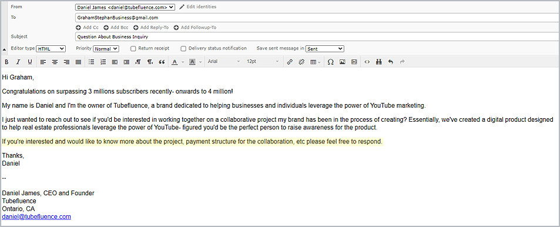Viewport: 560px width, 227px height.
Task: Add Cc recipient
Action: pyautogui.click(x=87, y=28)
